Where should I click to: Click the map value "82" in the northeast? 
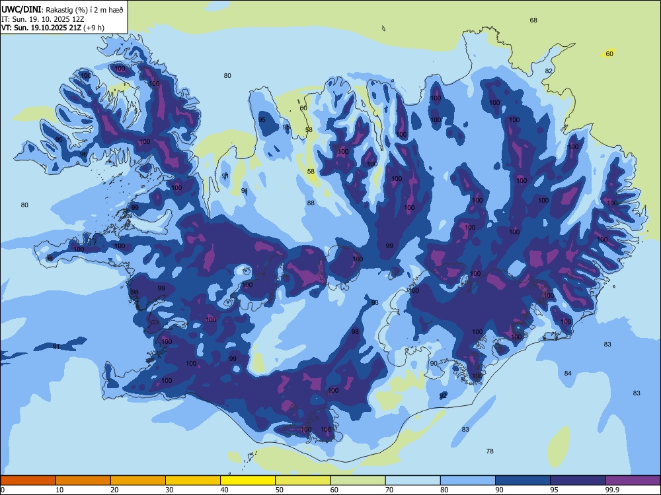[549, 71]
